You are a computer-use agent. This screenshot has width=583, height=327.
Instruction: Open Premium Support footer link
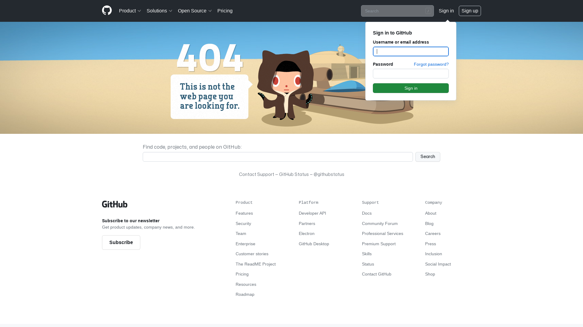[x=379, y=244]
